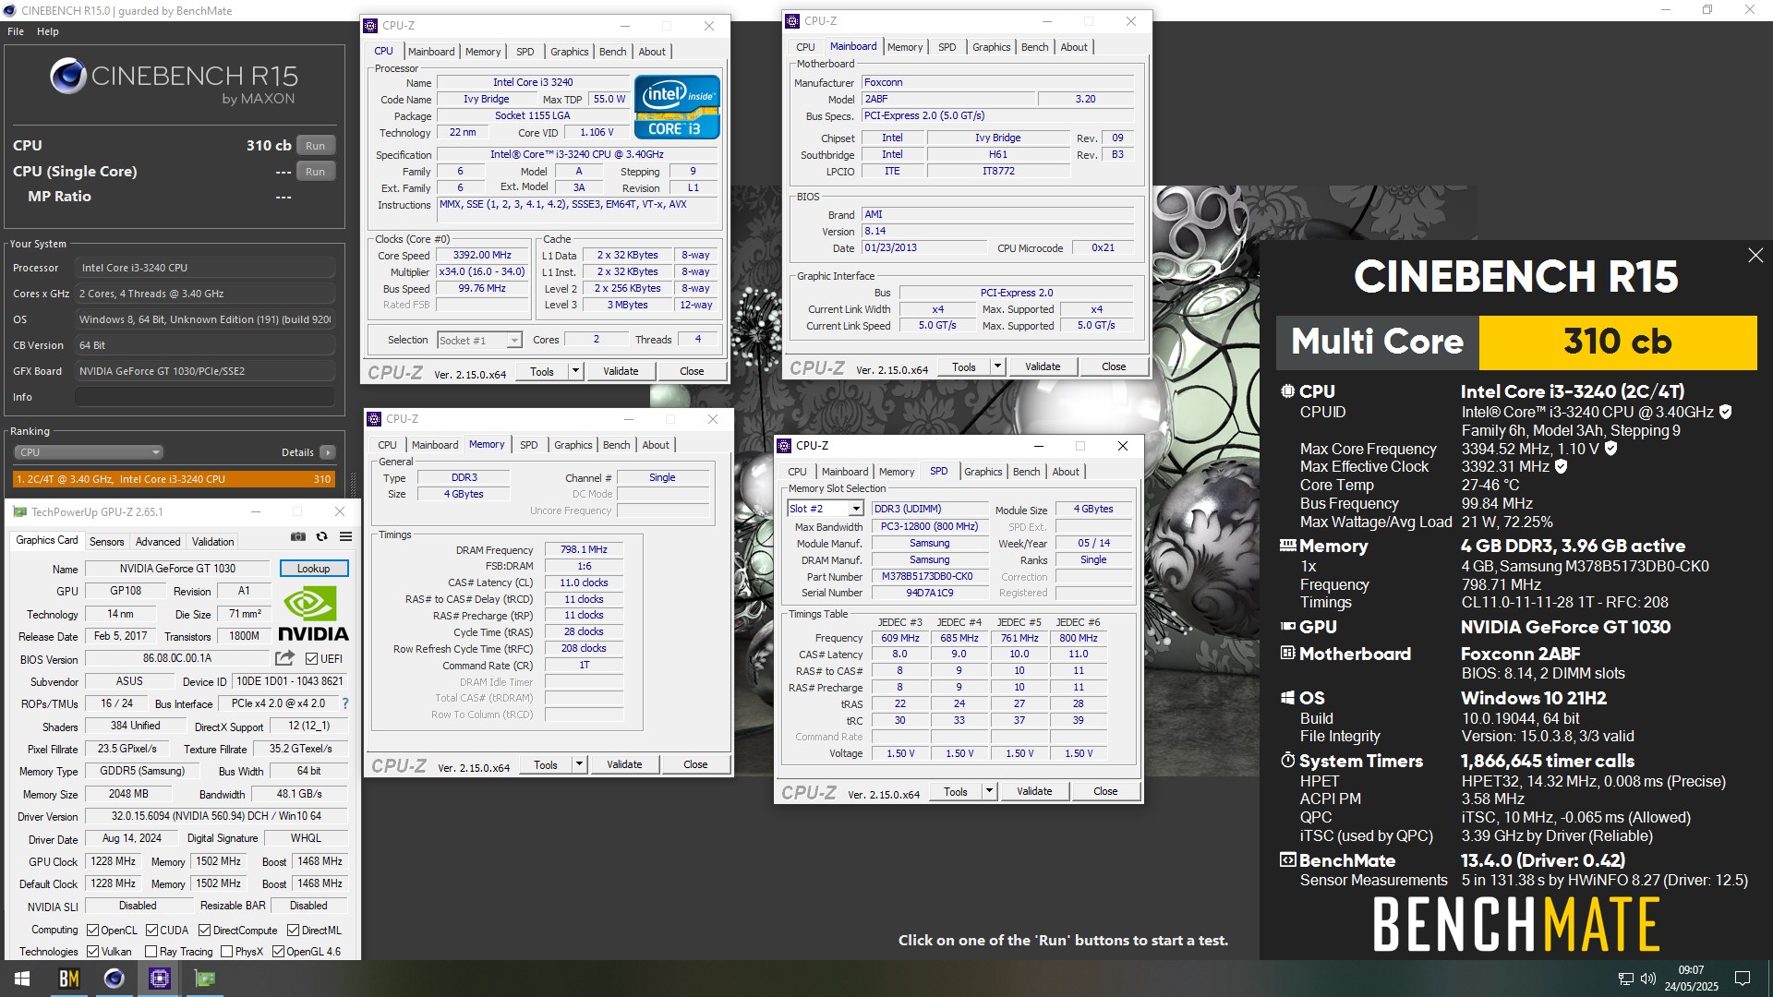1773x997 pixels.
Task: Open the Cinebench ranking CPU dropdown
Action: click(x=89, y=452)
